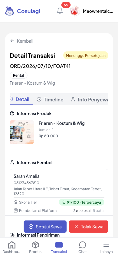
Task: Open Chat in bottom navigation
Action: point(83,247)
